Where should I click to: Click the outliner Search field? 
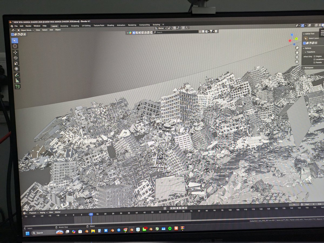[x=176, y=32]
